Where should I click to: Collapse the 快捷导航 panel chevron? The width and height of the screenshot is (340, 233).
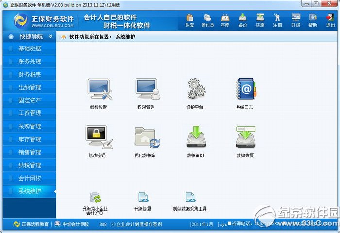pos(51,36)
